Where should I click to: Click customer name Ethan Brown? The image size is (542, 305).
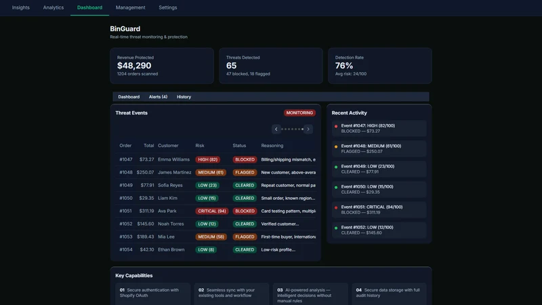(x=171, y=249)
